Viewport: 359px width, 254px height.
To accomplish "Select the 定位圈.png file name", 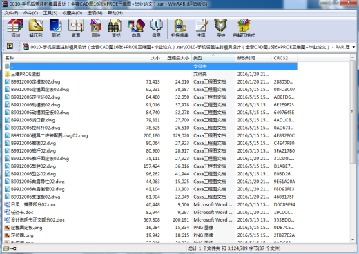I will point(22,235).
